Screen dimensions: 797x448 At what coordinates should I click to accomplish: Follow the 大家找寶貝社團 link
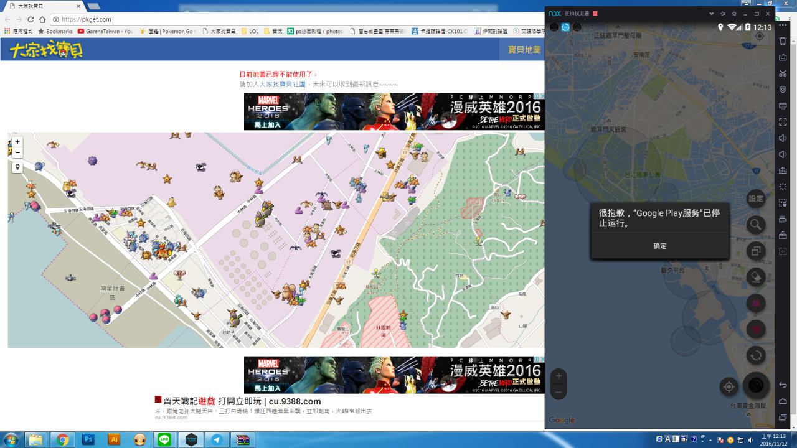[282, 84]
